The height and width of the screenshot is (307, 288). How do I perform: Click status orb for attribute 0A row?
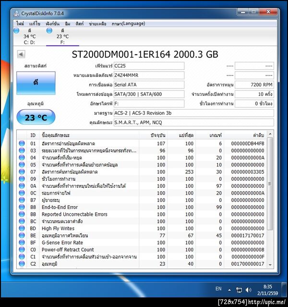tap(22, 185)
